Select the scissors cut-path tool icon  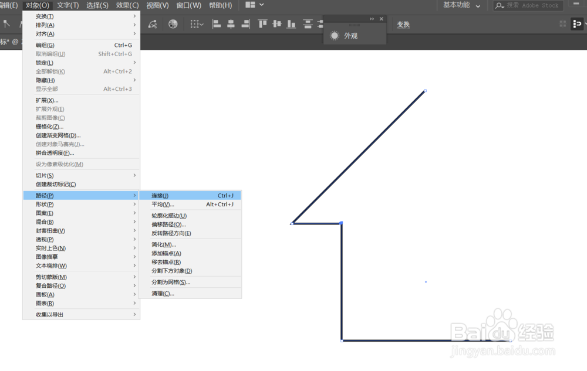[153, 25]
